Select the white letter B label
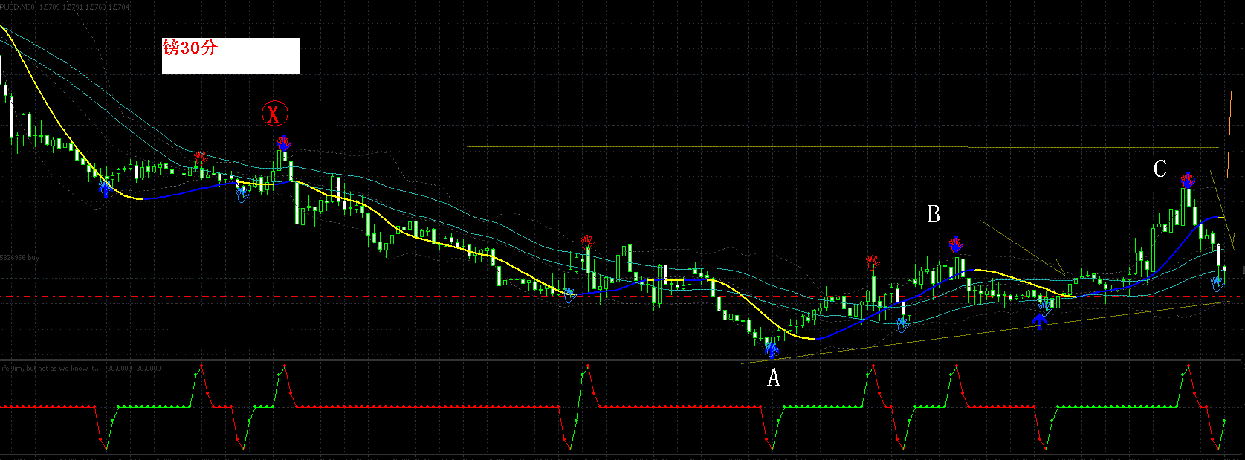This screenshot has width=1245, height=460. pyautogui.click(x=934, y=215)
